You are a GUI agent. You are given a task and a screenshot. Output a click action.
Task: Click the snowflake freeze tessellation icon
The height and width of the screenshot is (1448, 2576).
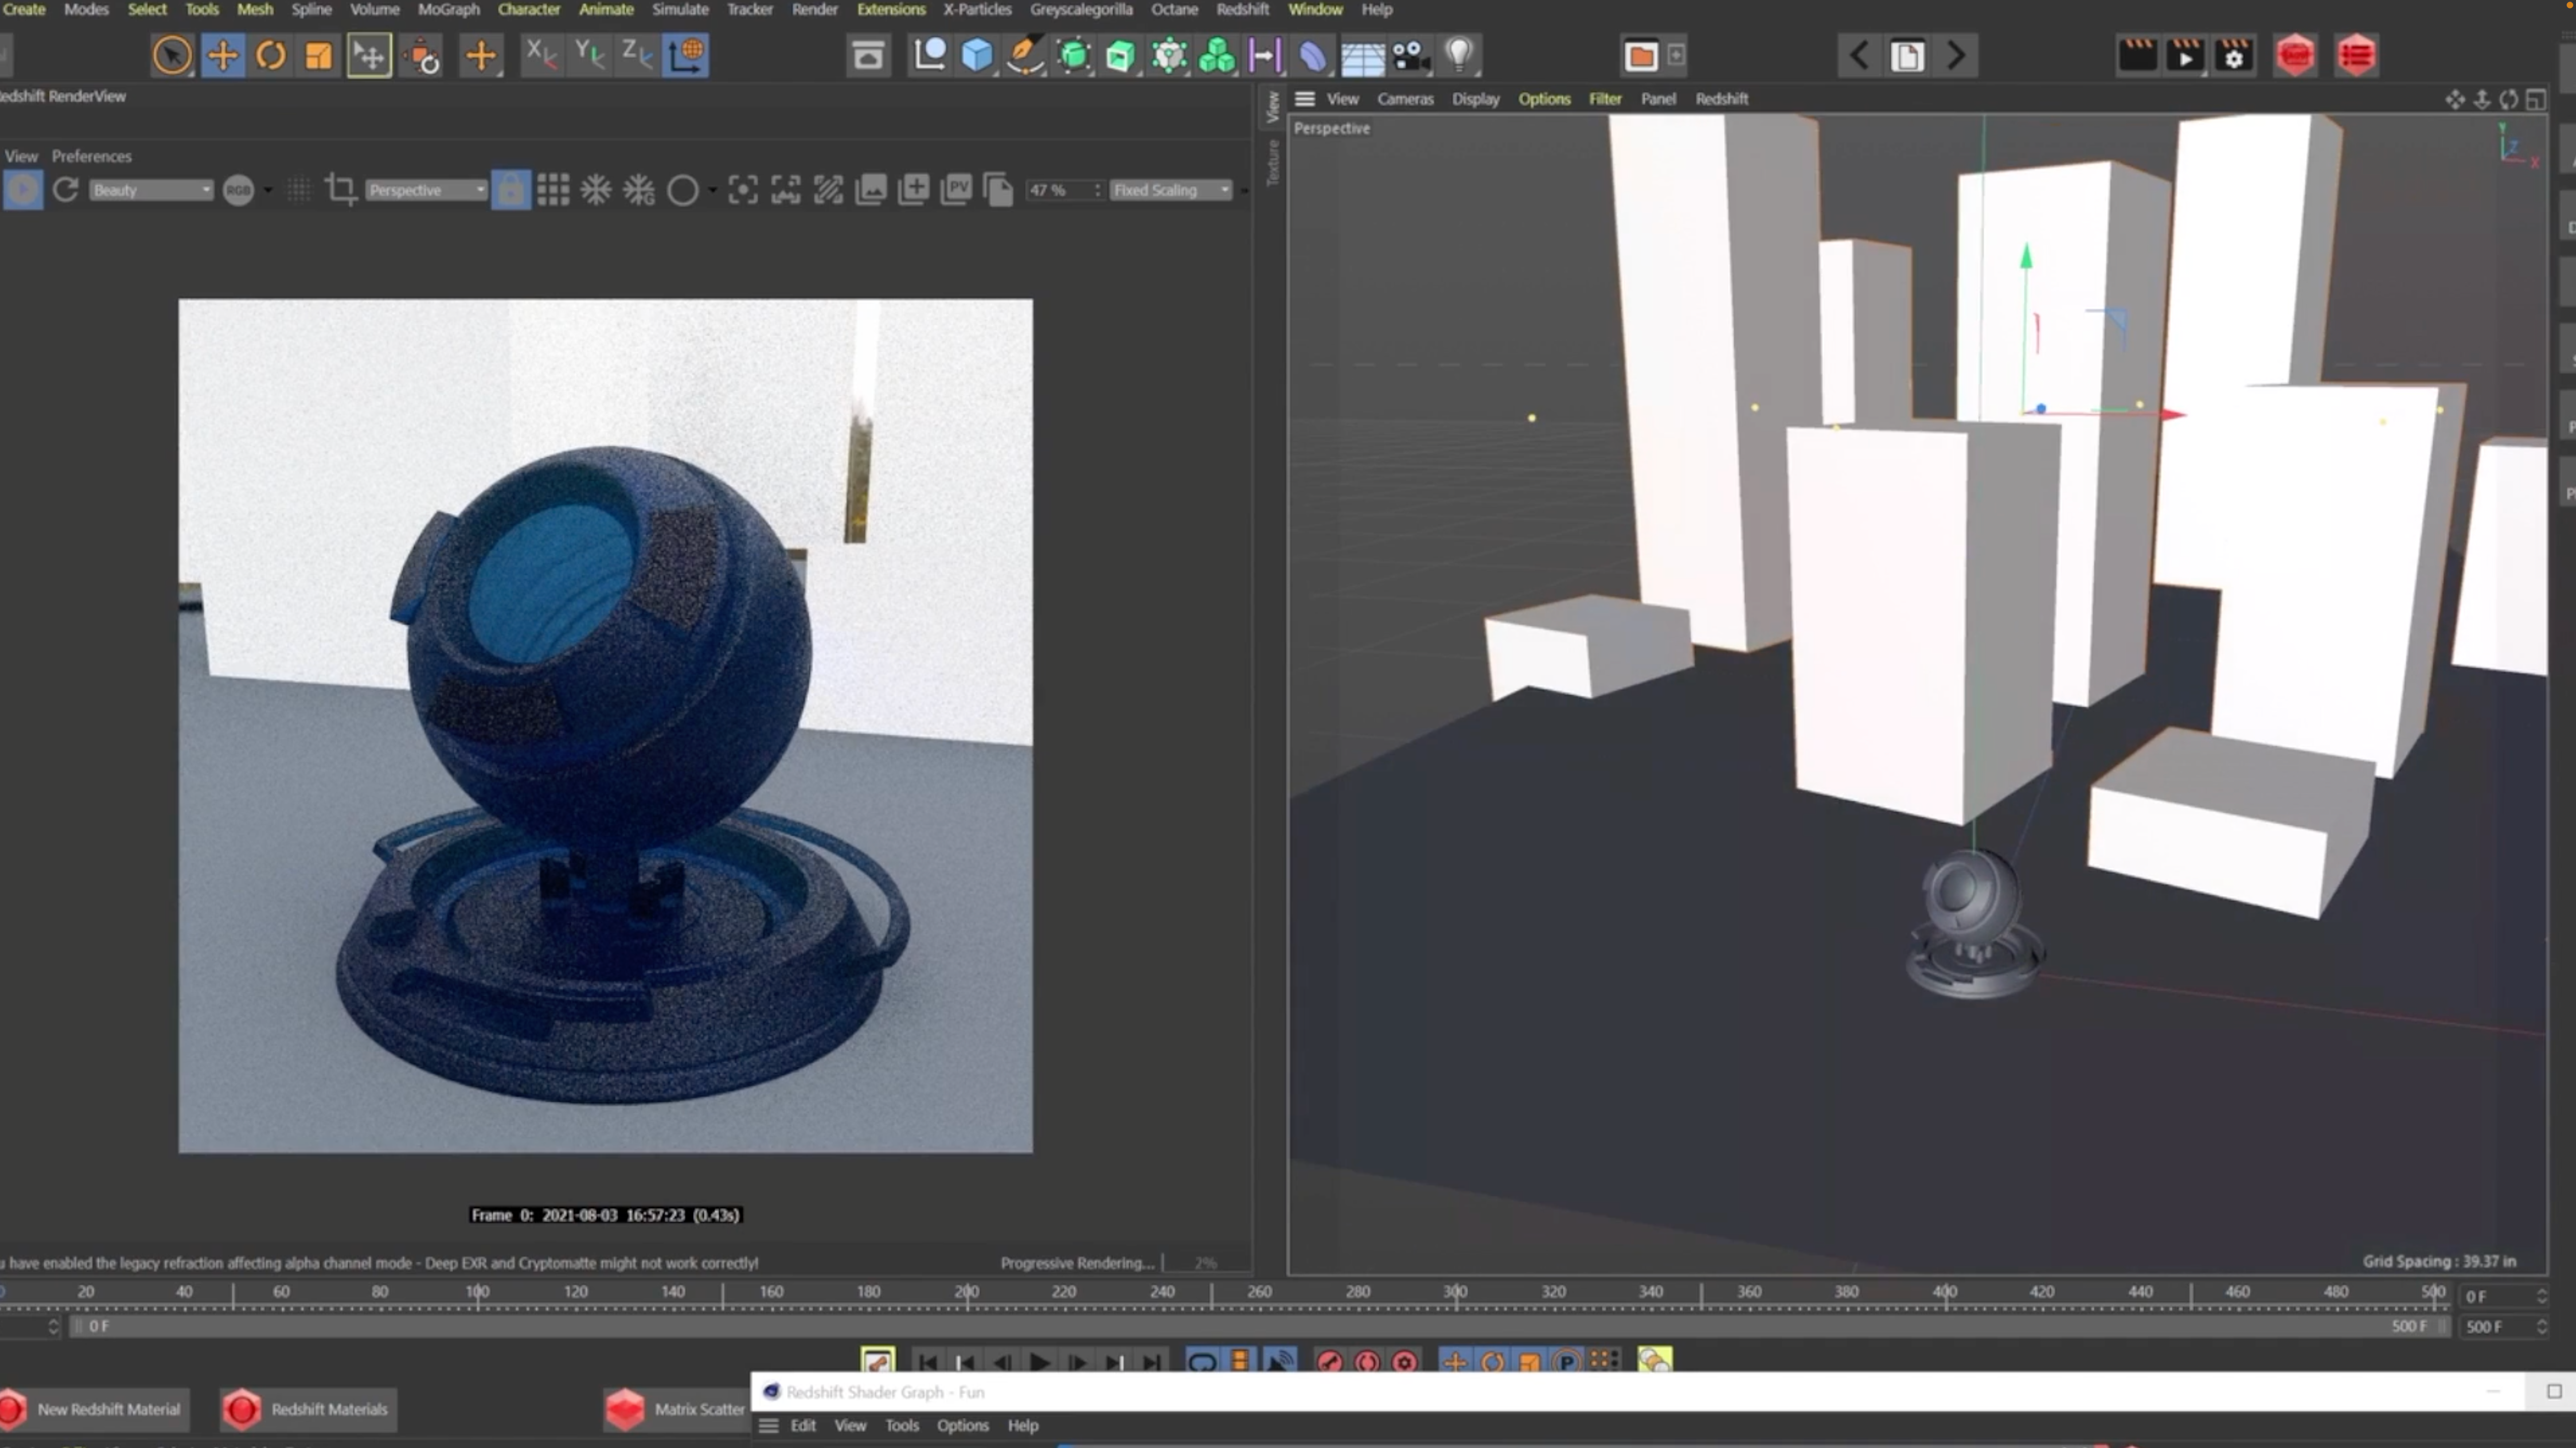[x=596, y=190]
